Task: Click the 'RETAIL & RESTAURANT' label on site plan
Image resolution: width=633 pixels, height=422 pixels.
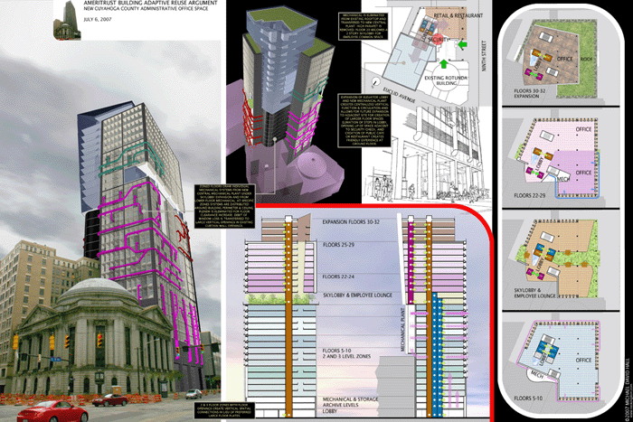Action: (458, 15)
